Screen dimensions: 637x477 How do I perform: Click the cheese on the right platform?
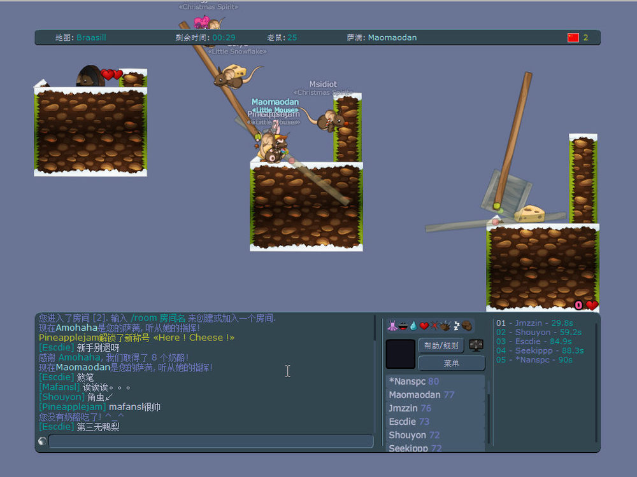[x=529, y=213]
